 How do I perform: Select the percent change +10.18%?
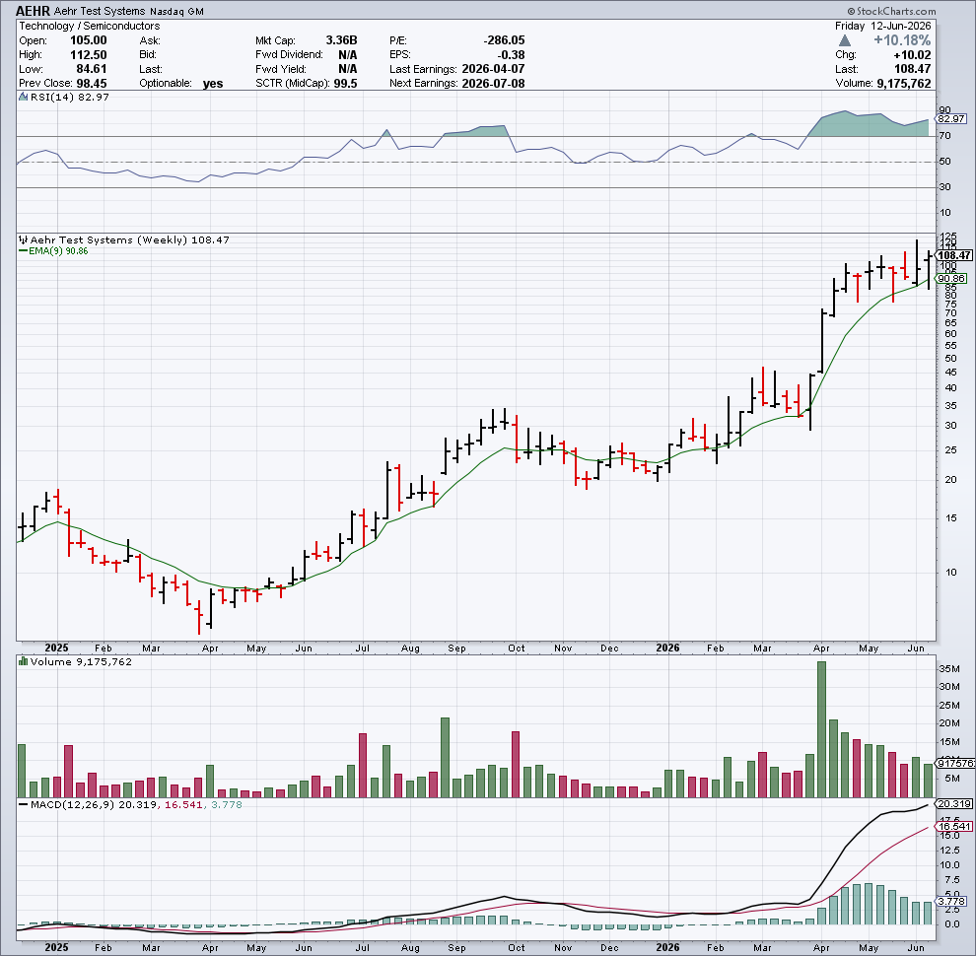pyautogui.click(x=902, y=40)
